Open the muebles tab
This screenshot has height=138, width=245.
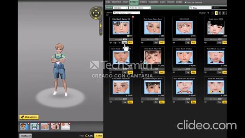click(x=171, y=2)
